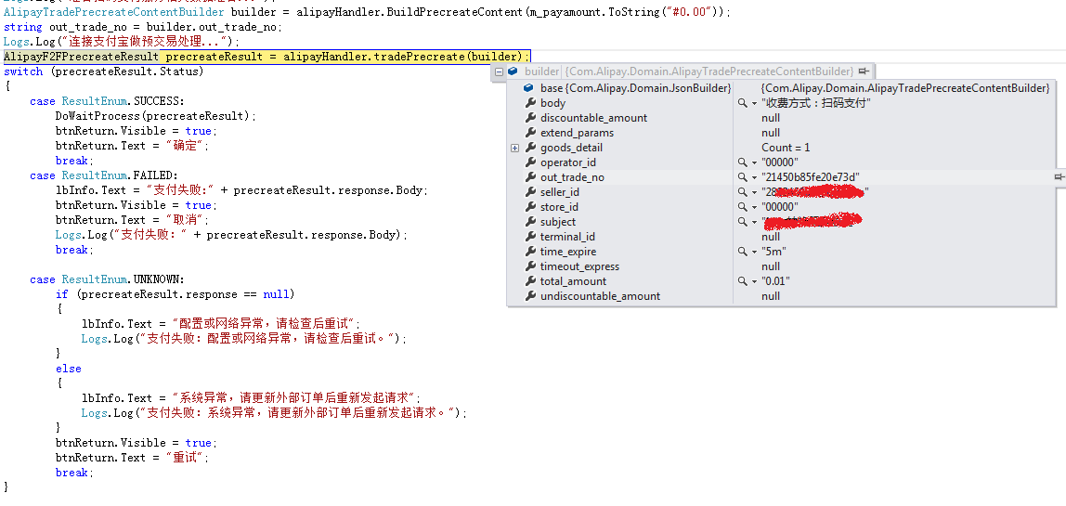The height and width of the screenshot is (506, 1066).
Task: Click "case ResultEnum.SUCCESS:" in the code
Action: click(107, 100)
